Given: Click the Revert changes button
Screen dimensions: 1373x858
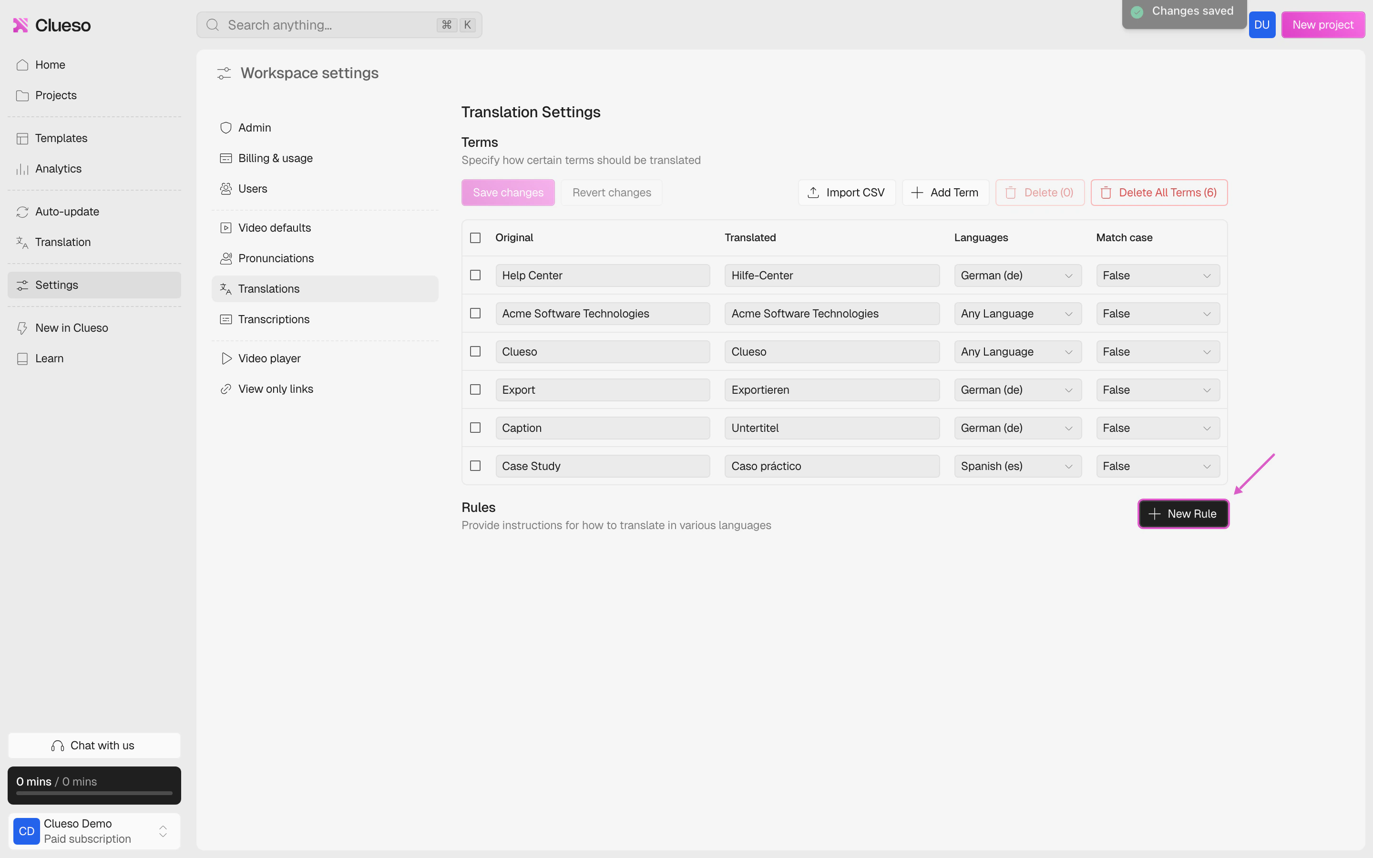Looking at the screenshot, I should [612, 193].
